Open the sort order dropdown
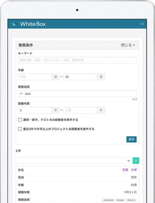Image resolution: width=155 pixels, height=203 pixels. pyautogui.click(x=74, y=161)
